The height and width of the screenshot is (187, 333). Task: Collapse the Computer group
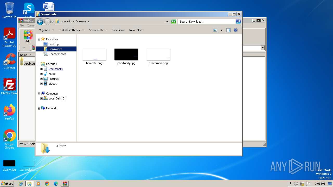[x=39, y=94]
